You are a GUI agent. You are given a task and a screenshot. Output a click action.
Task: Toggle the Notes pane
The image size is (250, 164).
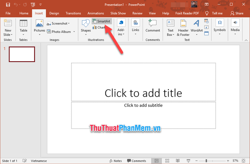pyautogui.click(x=116, y=161)
